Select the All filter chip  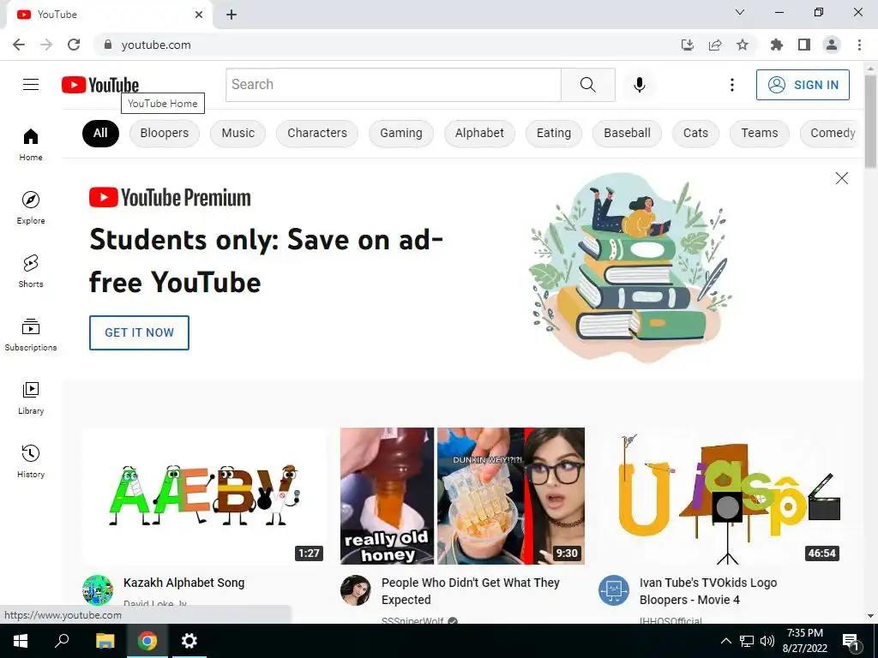100,133
